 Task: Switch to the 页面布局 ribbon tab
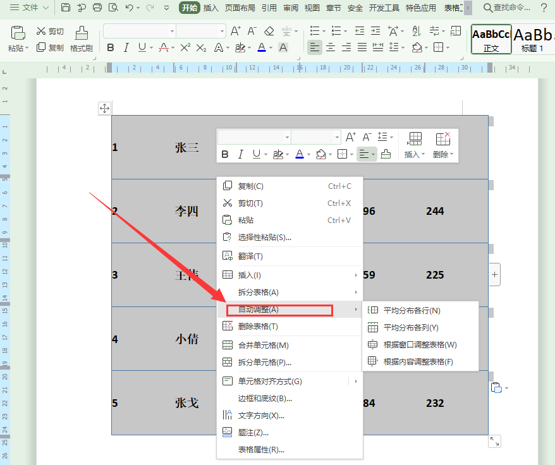pos(240,8)
